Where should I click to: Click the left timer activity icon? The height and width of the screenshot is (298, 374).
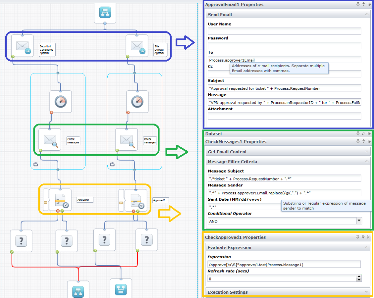60,101
